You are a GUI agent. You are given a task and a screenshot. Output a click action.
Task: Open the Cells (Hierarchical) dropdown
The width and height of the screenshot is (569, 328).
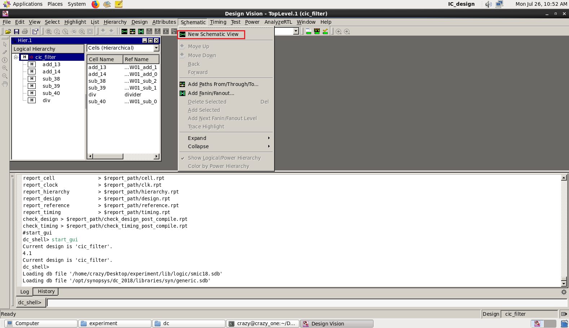[156, 48]
